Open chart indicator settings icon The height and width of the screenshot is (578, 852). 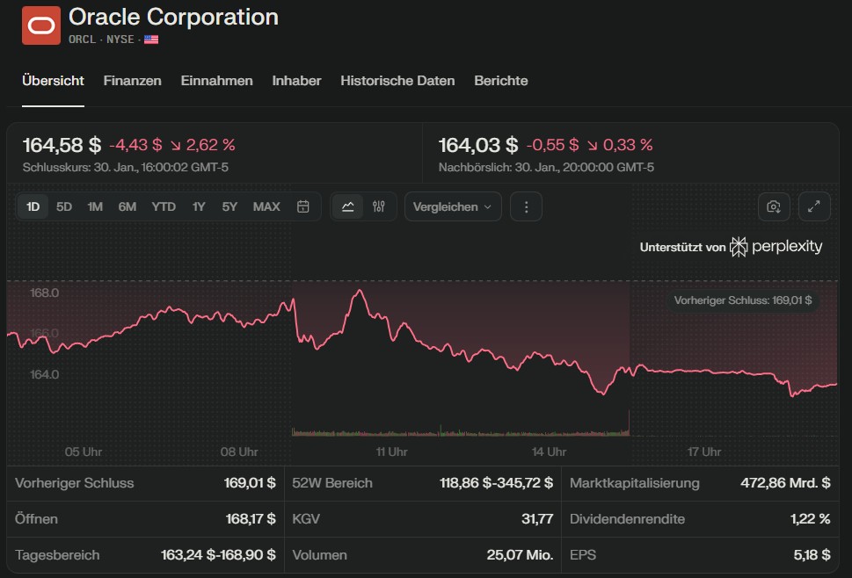(x=379, y=206)
